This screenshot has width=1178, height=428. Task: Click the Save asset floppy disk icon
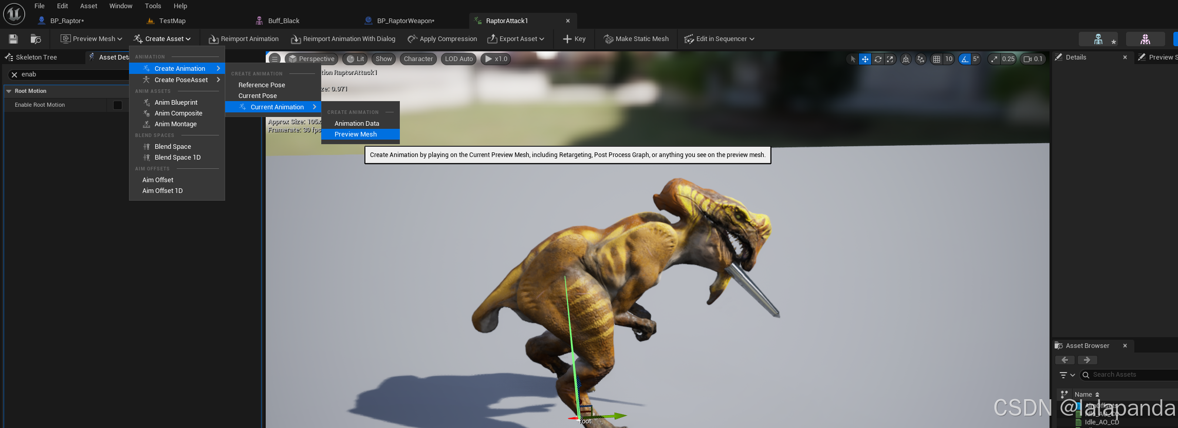pos(13,39)
